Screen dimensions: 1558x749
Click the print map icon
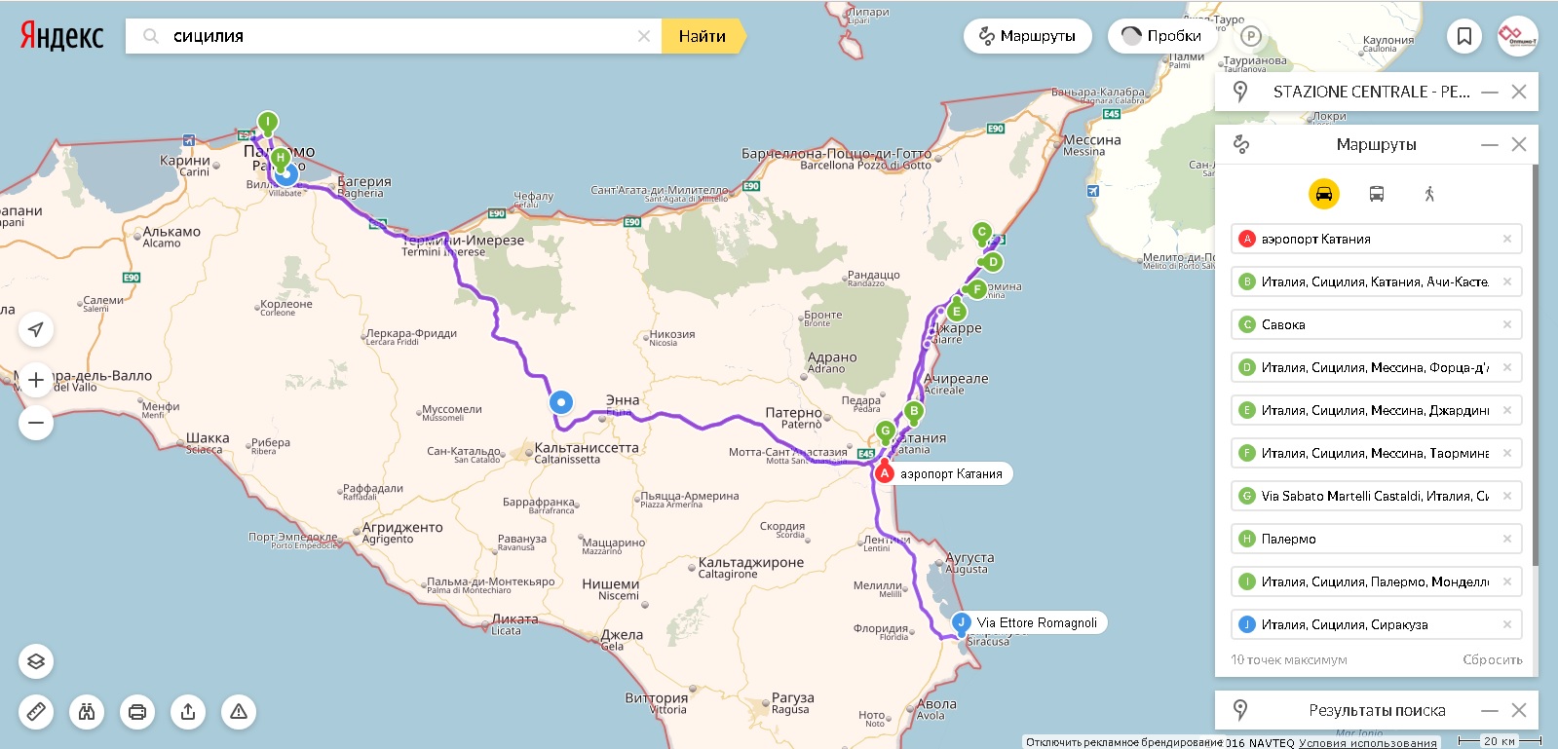[x=137, y=712]
